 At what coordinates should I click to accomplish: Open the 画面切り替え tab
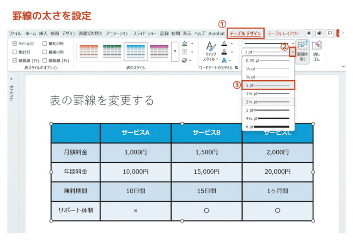(91, 33)
